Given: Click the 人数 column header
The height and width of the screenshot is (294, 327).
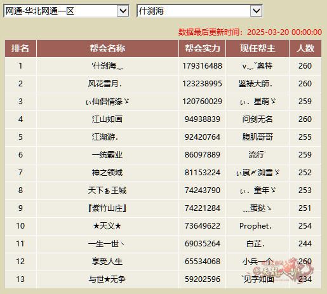Looking at the screenshot, I should point(305,48).
